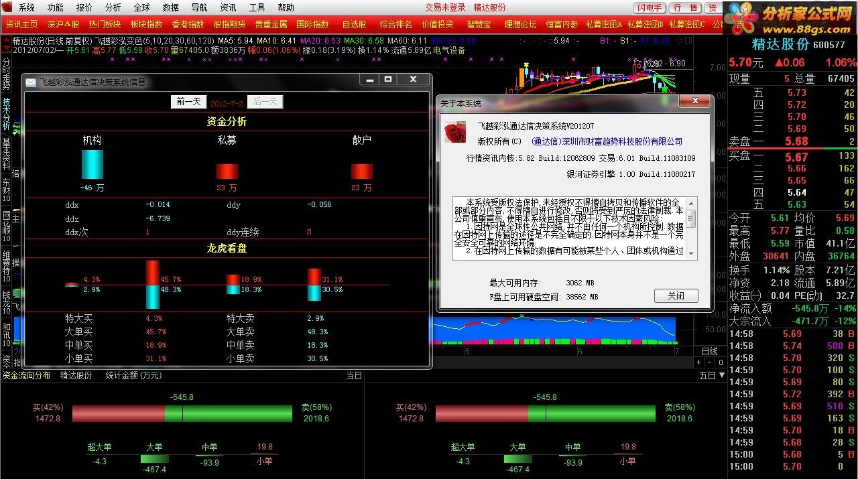Click the chart plus zoom icon near 日线
Image resolution: width=858 pixels, height=479 pixels.
coord(699,362)
